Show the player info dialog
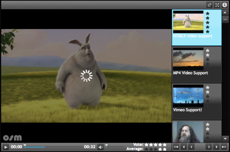 (x=225, y=5)
